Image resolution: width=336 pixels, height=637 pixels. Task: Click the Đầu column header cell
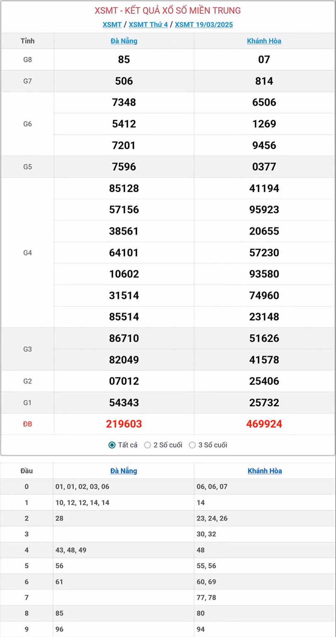[x=27, y=471]
